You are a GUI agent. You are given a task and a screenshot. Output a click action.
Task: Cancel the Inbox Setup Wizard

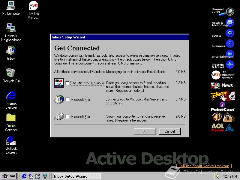click(169, 131)
